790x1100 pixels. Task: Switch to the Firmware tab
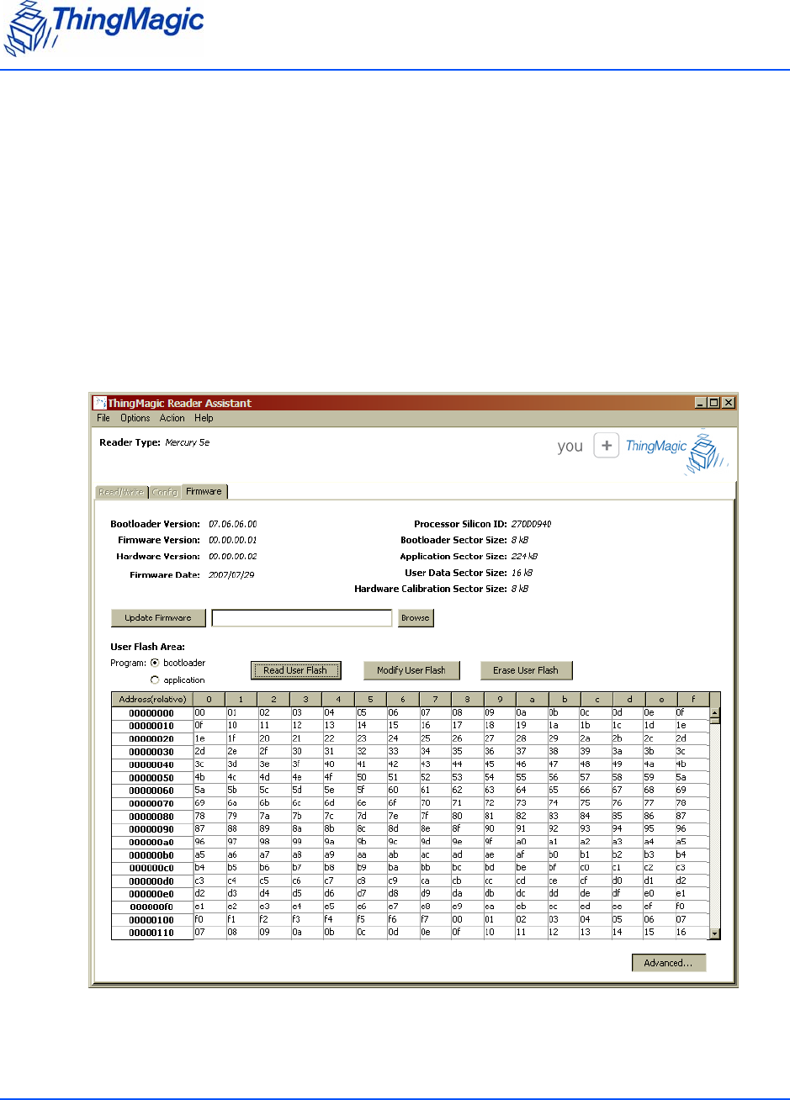[204, 492]
